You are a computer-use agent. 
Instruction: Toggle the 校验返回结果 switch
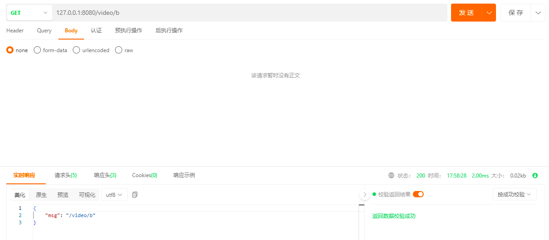coord(418,194)
